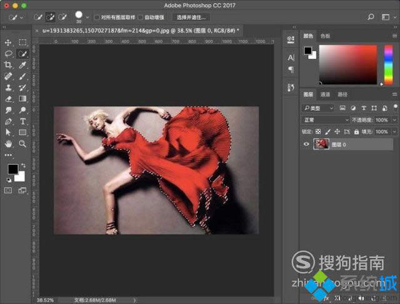Select the Clone Stamp tool
The image size is (400, 304).
[8, 87]
